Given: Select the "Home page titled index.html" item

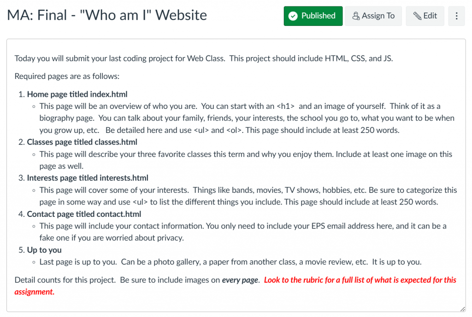Looking at the screenshot, I should pos(77,94).
